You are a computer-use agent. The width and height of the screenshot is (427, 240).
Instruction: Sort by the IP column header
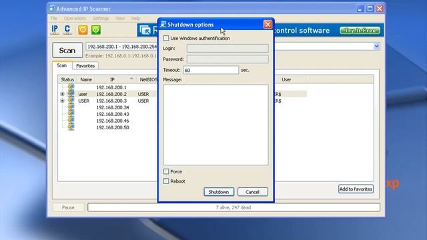point(112,79)
